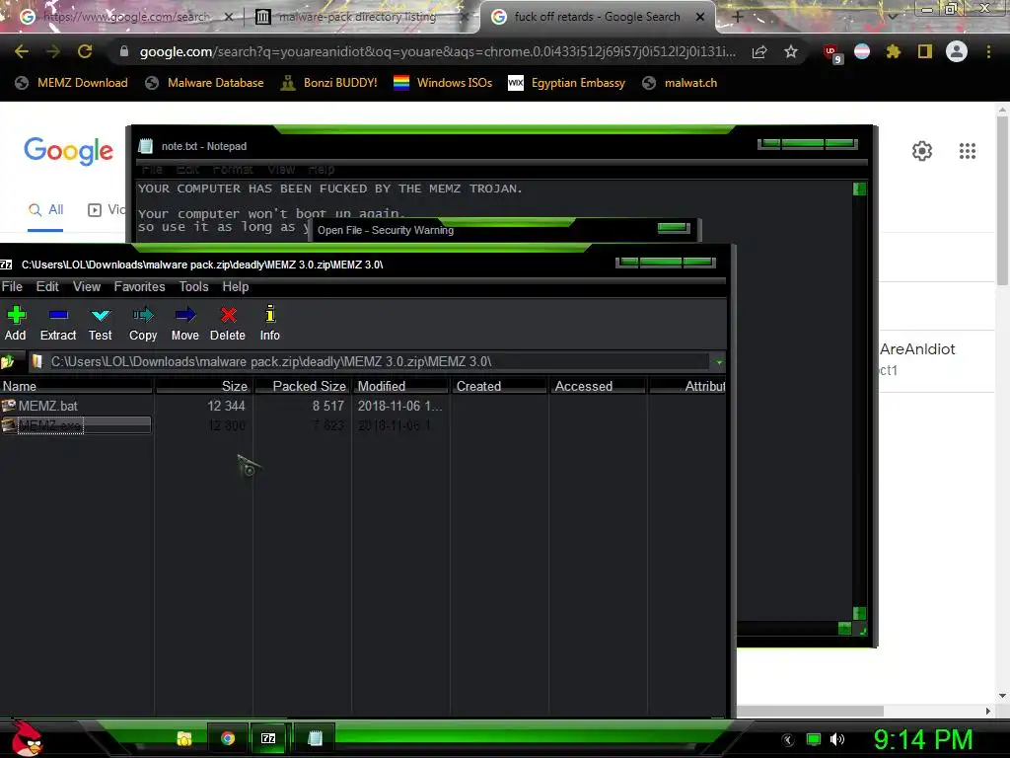Open Chrome three-dot menu

[x=988, y=51]
